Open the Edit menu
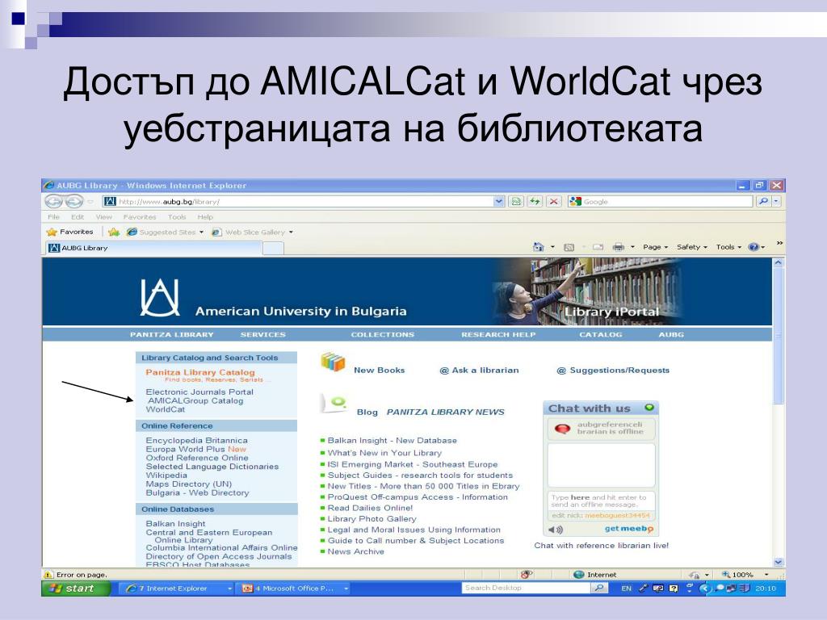 pyautogui.click(x=78, y=216)
